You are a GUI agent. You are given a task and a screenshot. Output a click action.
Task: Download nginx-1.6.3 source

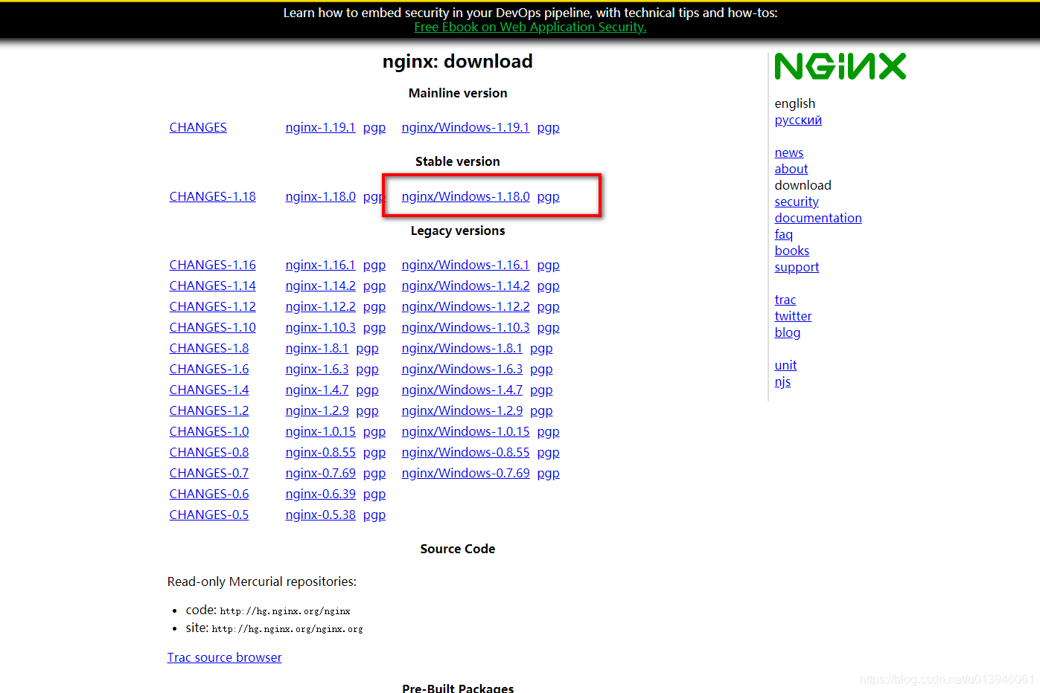[x=316, y=369]
